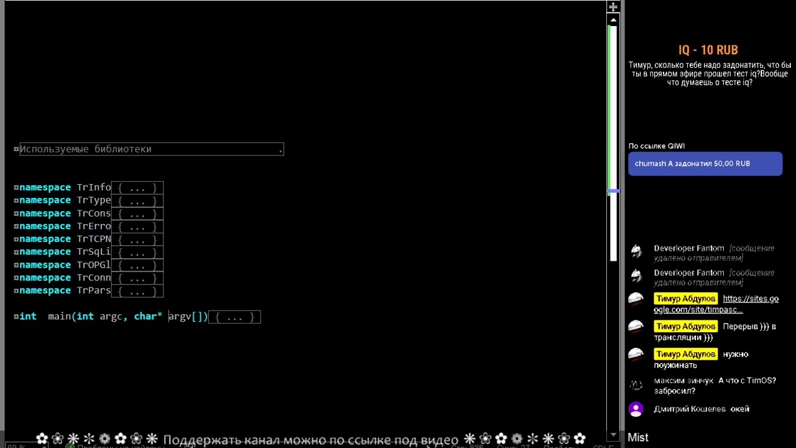This screenshot has height=448, width=796.
Task: Click the editor scrollbar up arrow
Action: [613, 21]
